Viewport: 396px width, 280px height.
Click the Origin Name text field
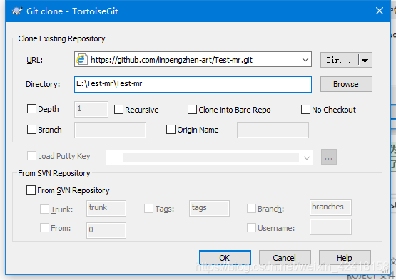(x=273, y=130)
